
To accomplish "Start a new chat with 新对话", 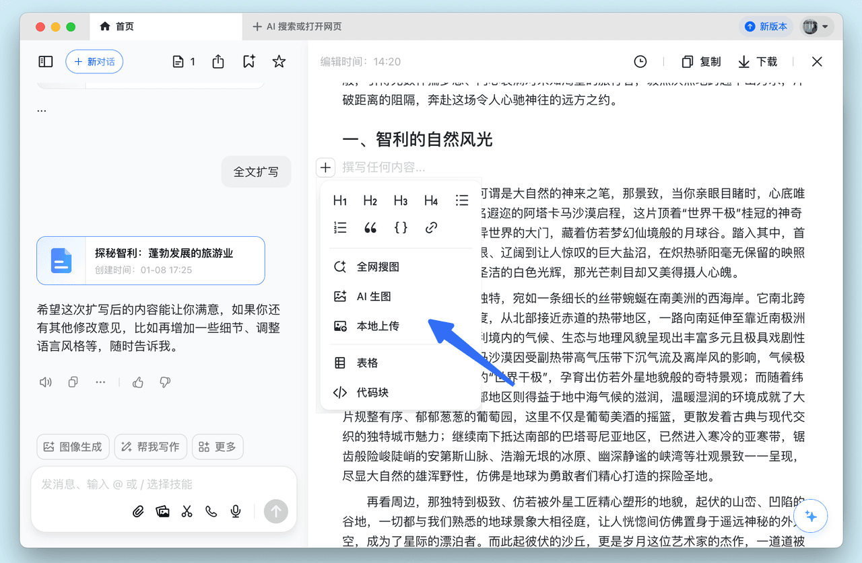I will coord(94,62).
